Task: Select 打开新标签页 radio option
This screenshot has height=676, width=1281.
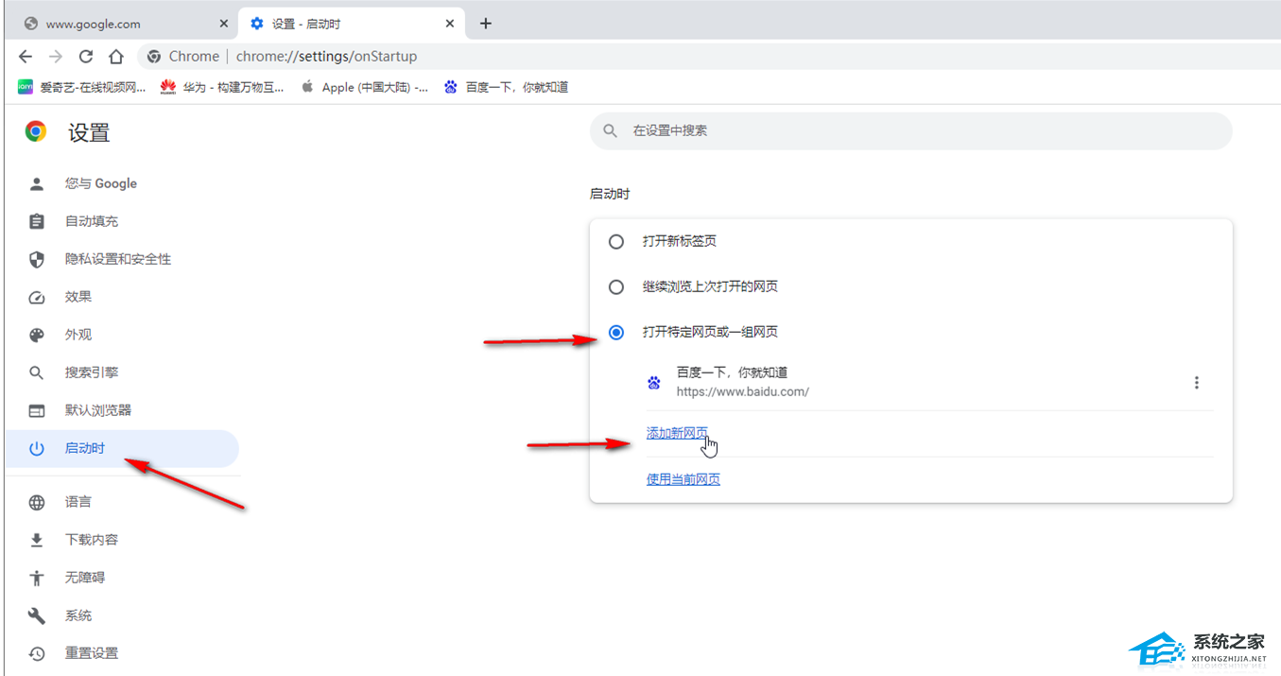Action: point(616,242)
